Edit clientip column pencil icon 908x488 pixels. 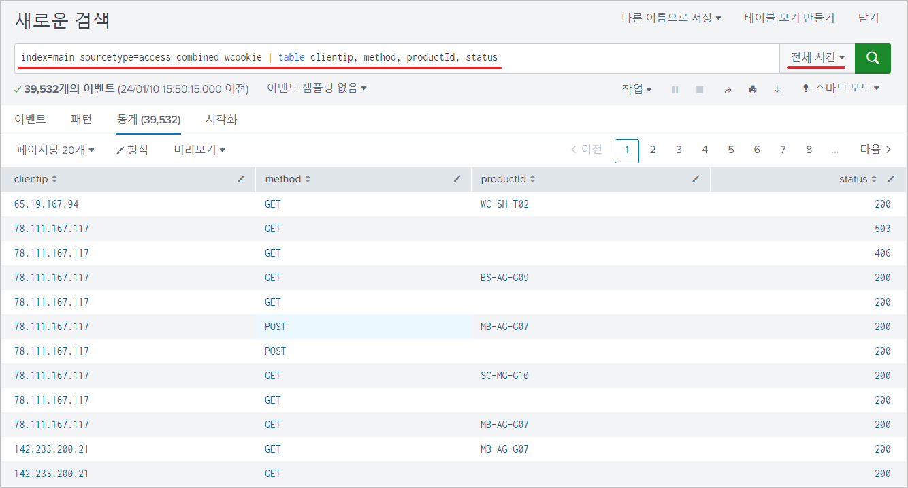(x=241, y=179)
